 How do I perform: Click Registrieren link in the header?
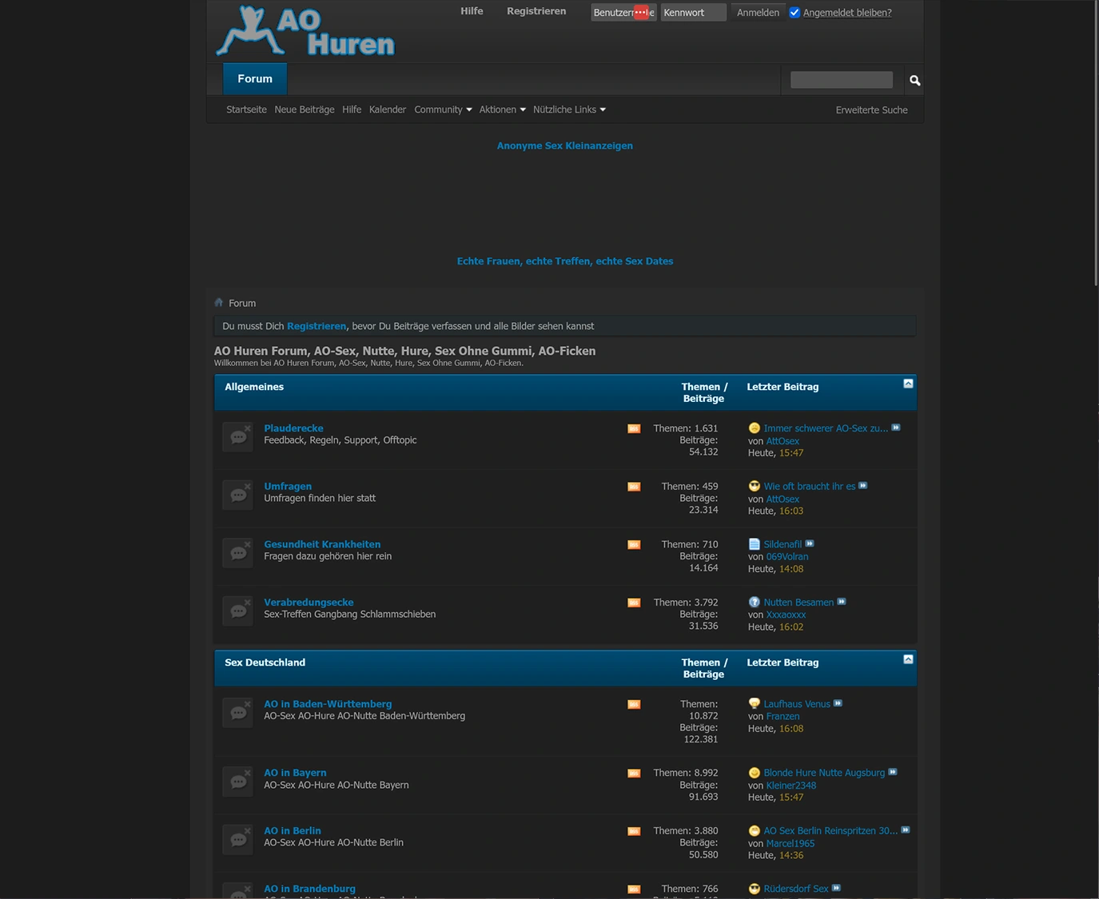(x=536, y=11)
